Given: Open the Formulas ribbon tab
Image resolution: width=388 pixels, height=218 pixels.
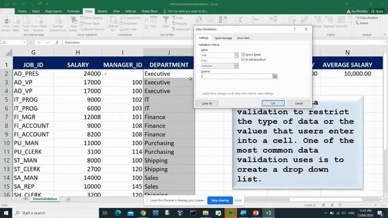Looking at the screenshot, I should tap(73, 11).
